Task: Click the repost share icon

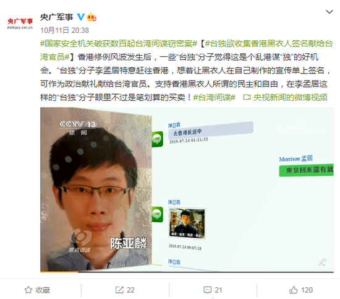Action: [119, 290]
